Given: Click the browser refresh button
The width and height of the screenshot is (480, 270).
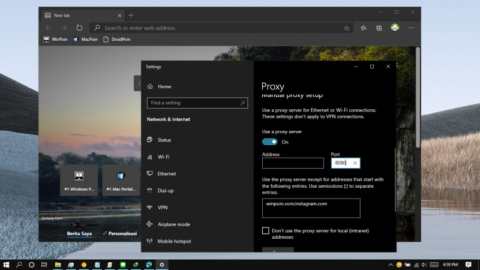Looking at the screenshot, I should click(79, 28).
